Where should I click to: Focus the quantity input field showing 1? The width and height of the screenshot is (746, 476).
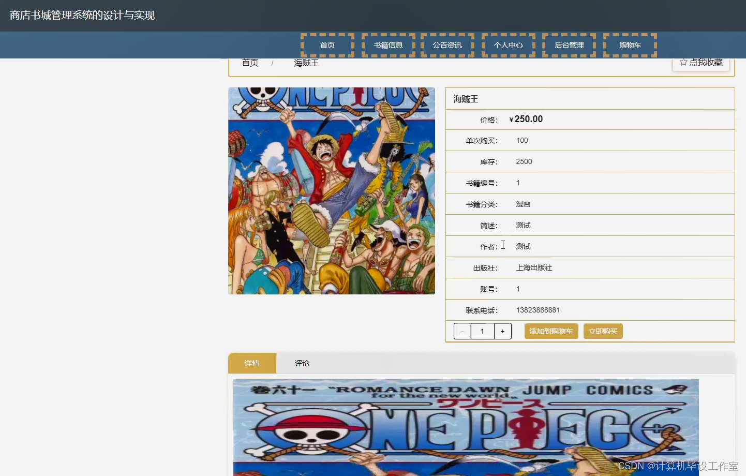pyautogui.click(x=483, y=331)
